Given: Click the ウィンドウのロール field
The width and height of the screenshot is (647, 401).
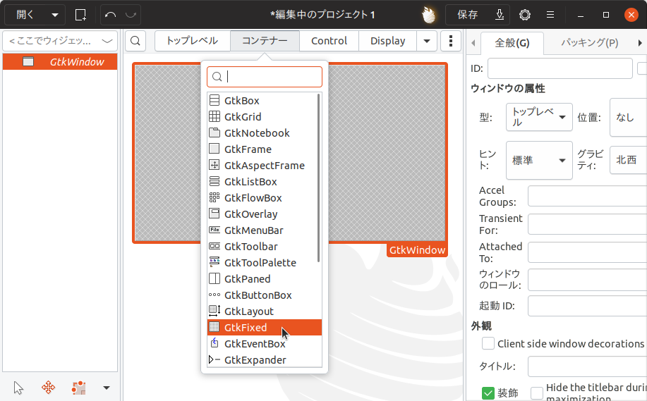Looking at the screenshot, I should (587, 280).
